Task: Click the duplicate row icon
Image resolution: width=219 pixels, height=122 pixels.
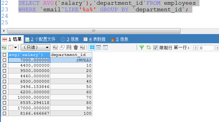Action: pyautogui.click(x=62, y=48)
